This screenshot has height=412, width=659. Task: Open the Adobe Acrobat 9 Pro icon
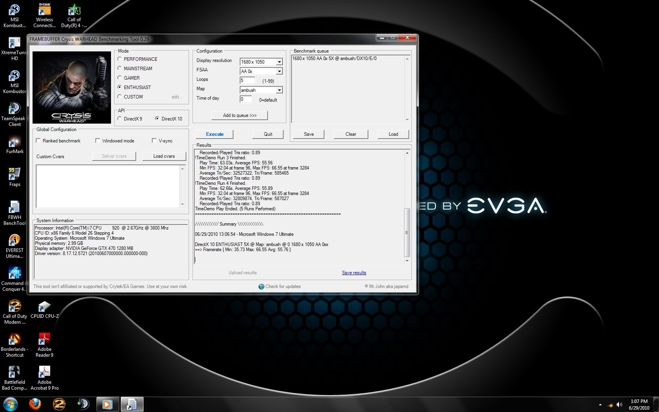point(44,378)
